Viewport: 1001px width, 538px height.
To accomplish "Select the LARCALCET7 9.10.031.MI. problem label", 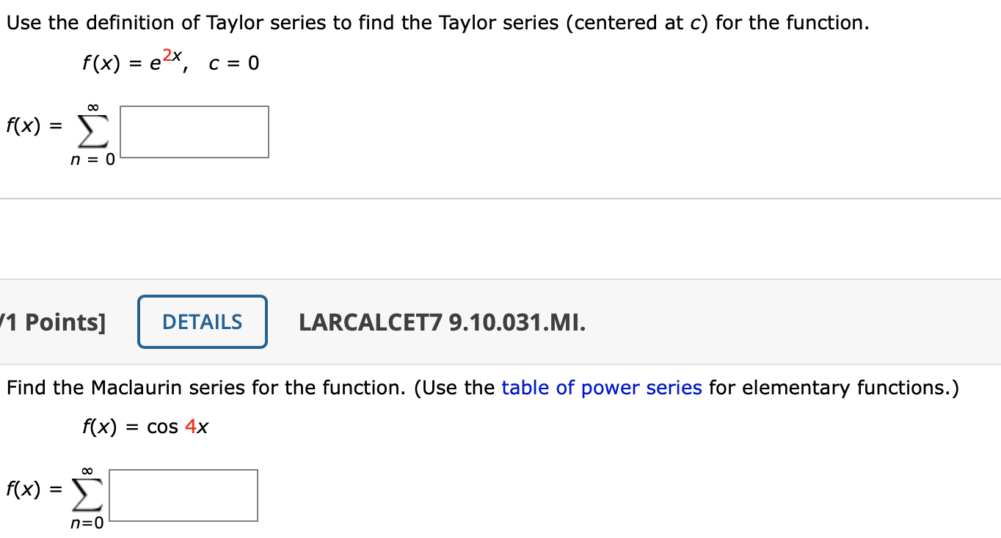I will pyautogui.click(x=442, y=322).
